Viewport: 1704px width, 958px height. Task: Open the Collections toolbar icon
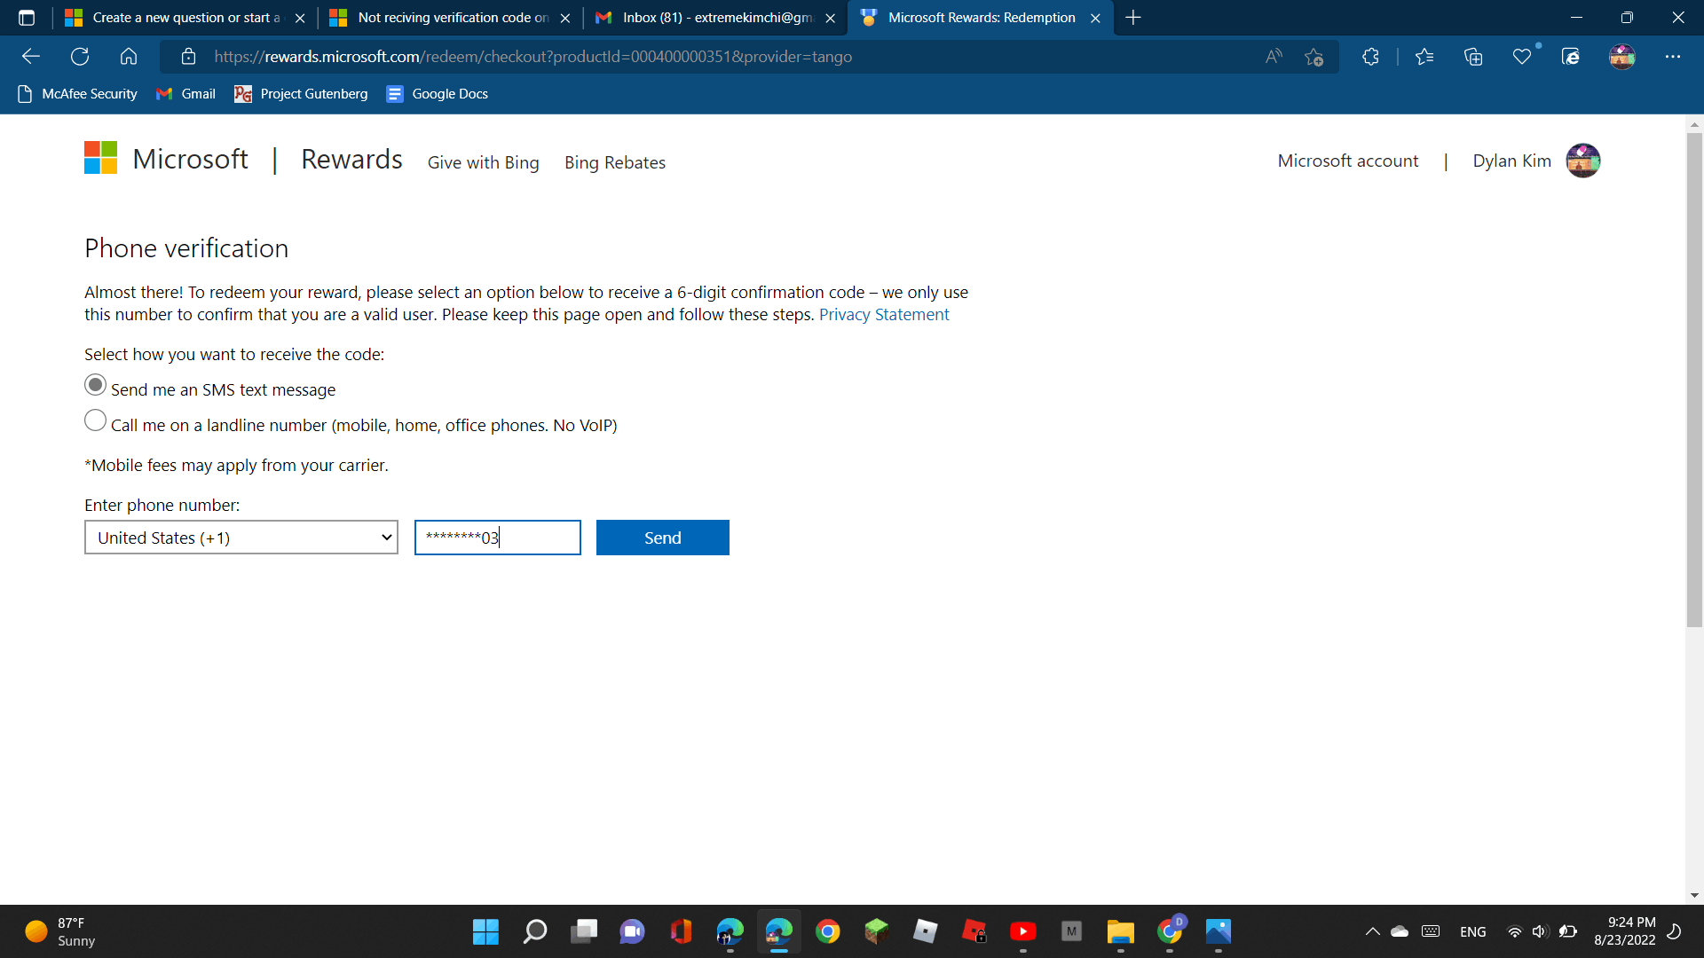[1473, 57]
